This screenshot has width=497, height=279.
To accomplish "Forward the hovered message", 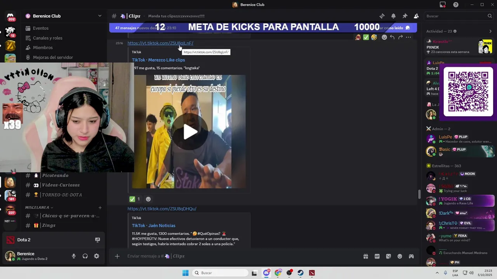I will pos(400,37).
